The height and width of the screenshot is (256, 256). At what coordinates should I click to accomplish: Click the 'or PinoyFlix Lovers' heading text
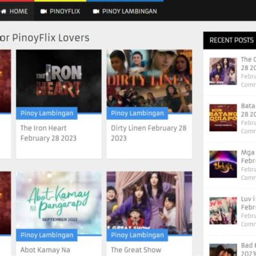[x=44, y=38]
